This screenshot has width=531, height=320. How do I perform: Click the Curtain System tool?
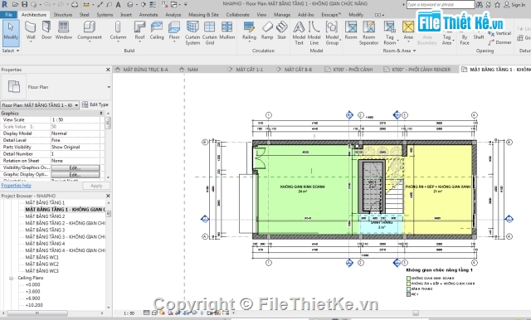pos(192,33)
